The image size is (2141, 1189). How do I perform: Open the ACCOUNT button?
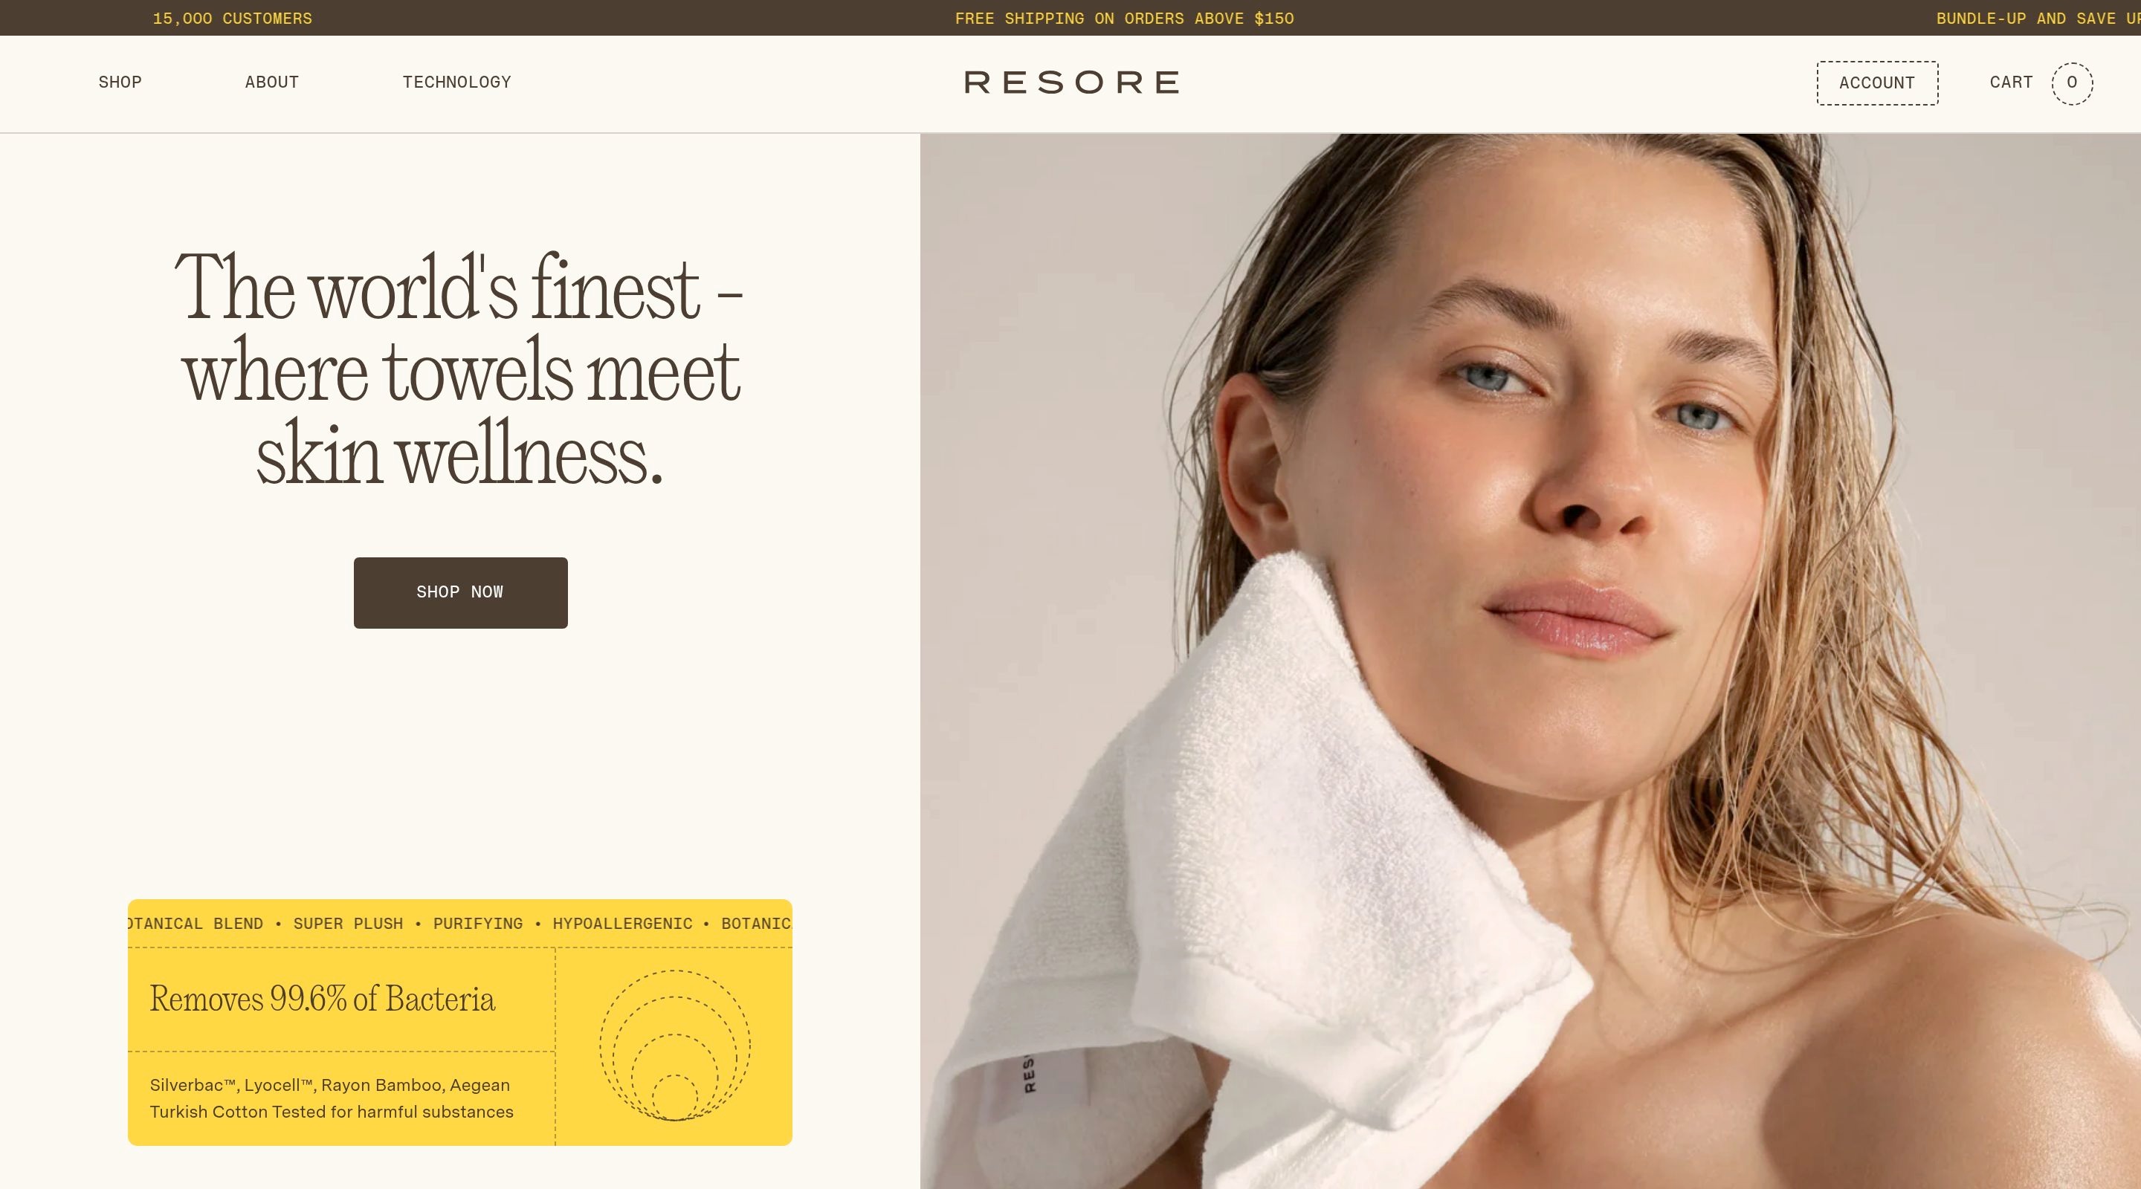coord(1876,83)
